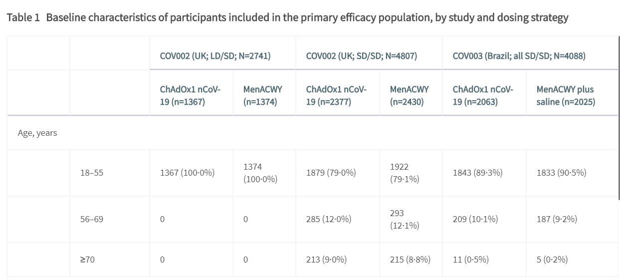This screenshot has height=279, width=620.
Task: Select the ≥70 age group label
Action: coord(87,260)
